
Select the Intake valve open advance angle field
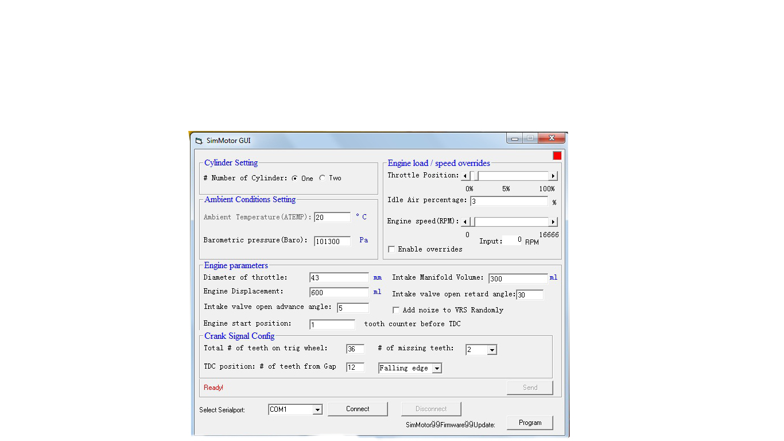coord(353,308)
